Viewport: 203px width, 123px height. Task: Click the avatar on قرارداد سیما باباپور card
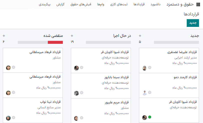77,93
